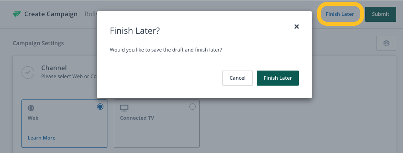Screen dimensions: 403x153
Task: Click the green logo beside Create Campaign
Action: 16,14
